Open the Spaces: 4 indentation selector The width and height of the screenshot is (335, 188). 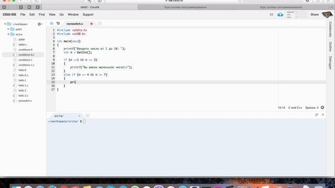tap(312, 108)
